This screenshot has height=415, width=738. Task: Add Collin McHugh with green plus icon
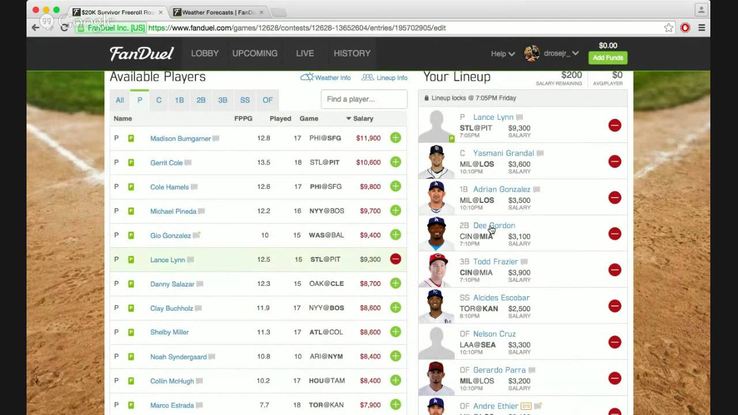(x=396, y=380)
